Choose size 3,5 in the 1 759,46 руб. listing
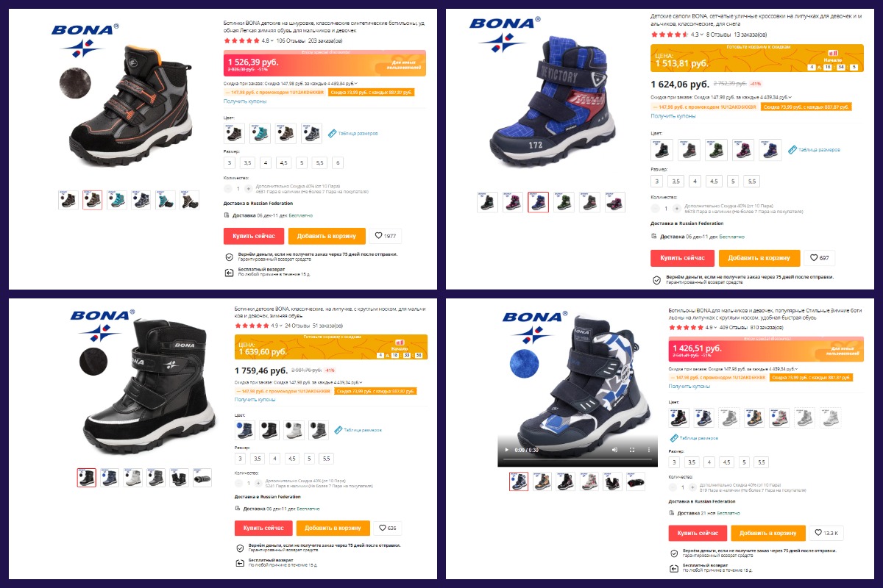 click(x=257, y=458)
